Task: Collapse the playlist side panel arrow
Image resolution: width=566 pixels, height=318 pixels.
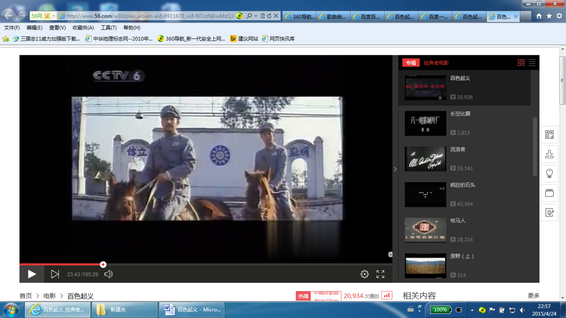Action: tap(395, 169)
